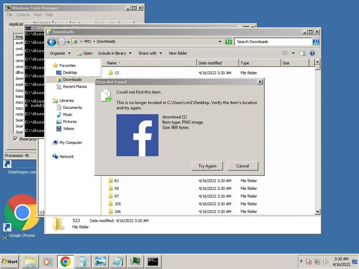
Task: Click the grayed Forward navigation arrow
Action: [61, 42]
